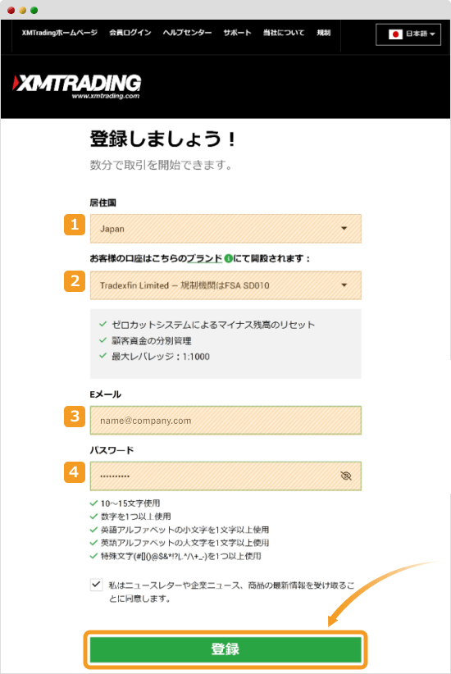The image size is (451, 674).
Task: Click the 特殊文字 requirement text
Action: pyautogui.click(x=181, y=556)
